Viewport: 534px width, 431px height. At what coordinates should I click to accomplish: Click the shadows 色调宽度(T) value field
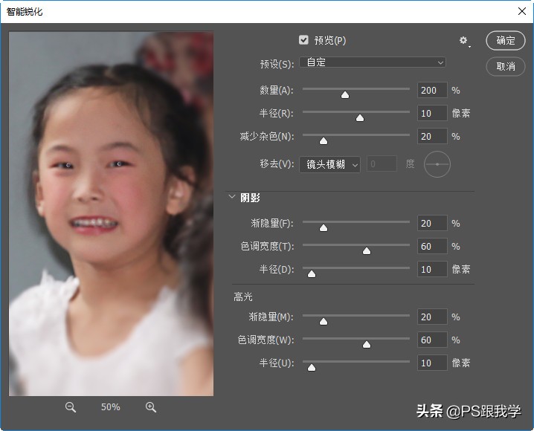(x=432, y=246)
